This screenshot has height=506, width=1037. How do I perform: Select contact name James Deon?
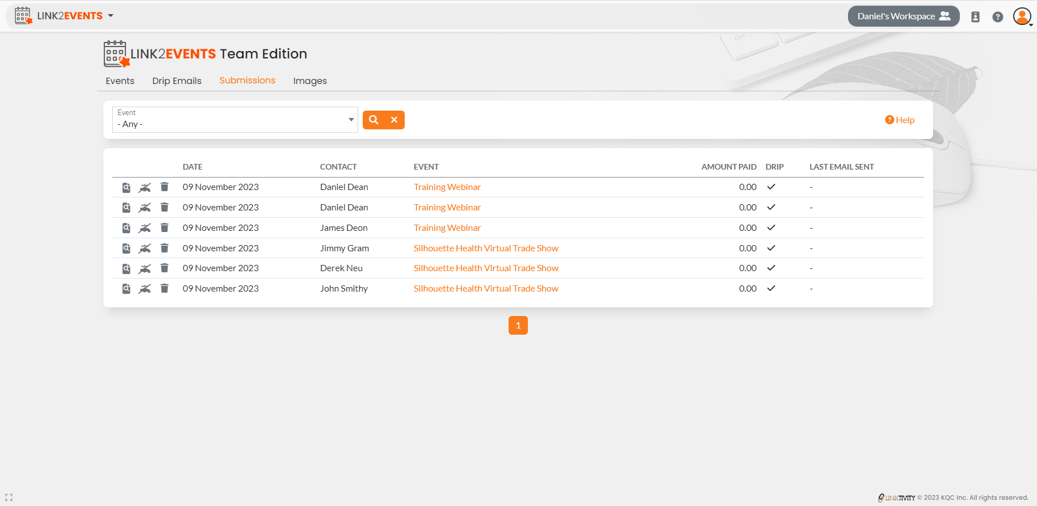[x=344, y=228]
